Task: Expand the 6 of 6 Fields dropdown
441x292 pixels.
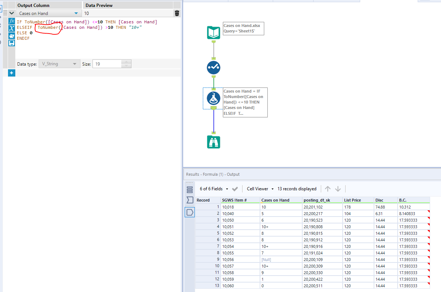Action: coord(227,189)
